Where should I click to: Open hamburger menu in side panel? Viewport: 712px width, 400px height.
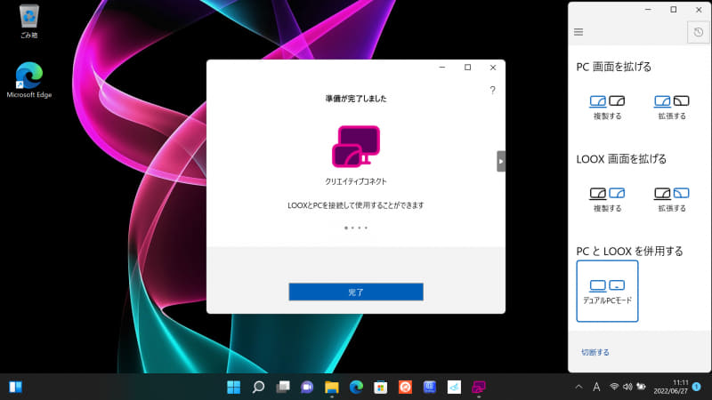point(578,32)
